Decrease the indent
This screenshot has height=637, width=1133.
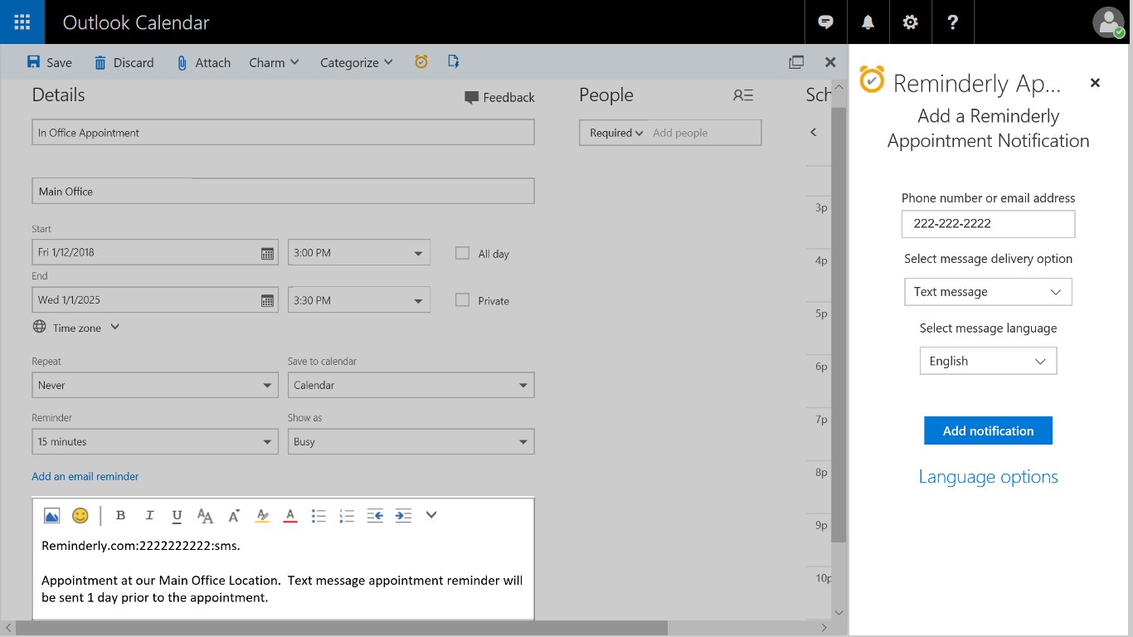tap(375, 516)
